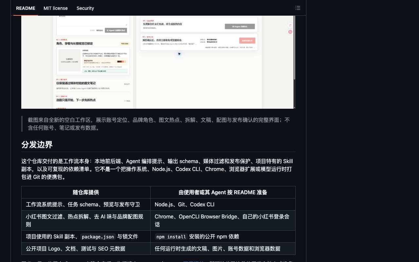Click the 由使用者或其 Agent 按 README 准备 header
Image resolution: width=419 pixels, height=262 pixels.
[x=223, y=192]
